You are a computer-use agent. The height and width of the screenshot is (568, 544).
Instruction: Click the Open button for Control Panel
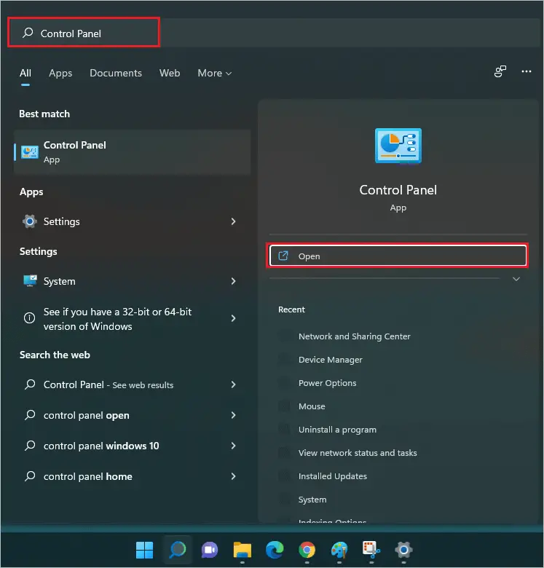pyautogui.click(x=398, y=256)
